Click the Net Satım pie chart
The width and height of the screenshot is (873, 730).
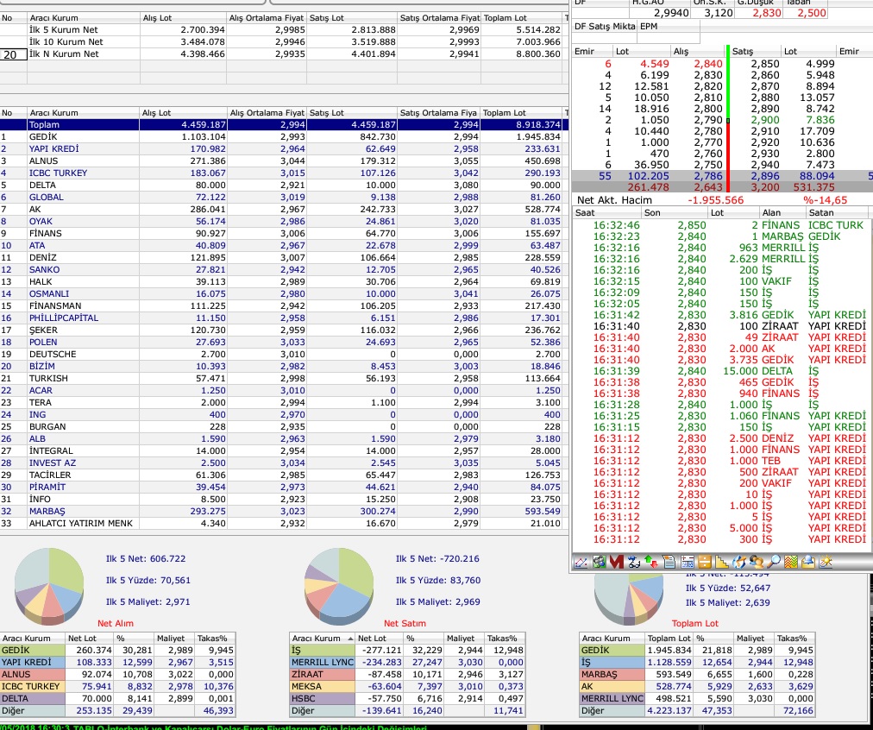339,585
